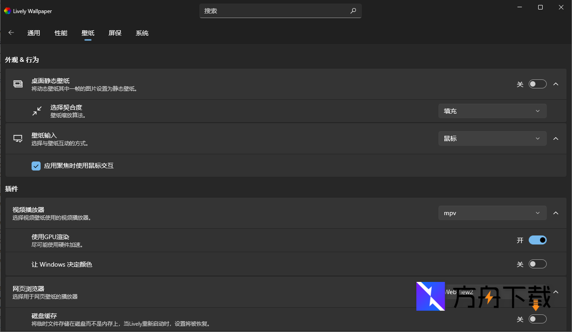Collapse the 壁纸输入 section chevron
Image resolution: width=572 pixels, height=332 pixels.
point(556,138)
